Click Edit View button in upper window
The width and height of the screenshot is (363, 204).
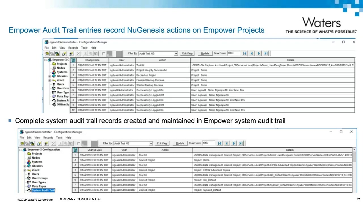(x=187, y=54)
